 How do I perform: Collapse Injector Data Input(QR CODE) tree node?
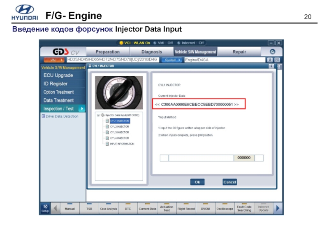pos(98,115)
